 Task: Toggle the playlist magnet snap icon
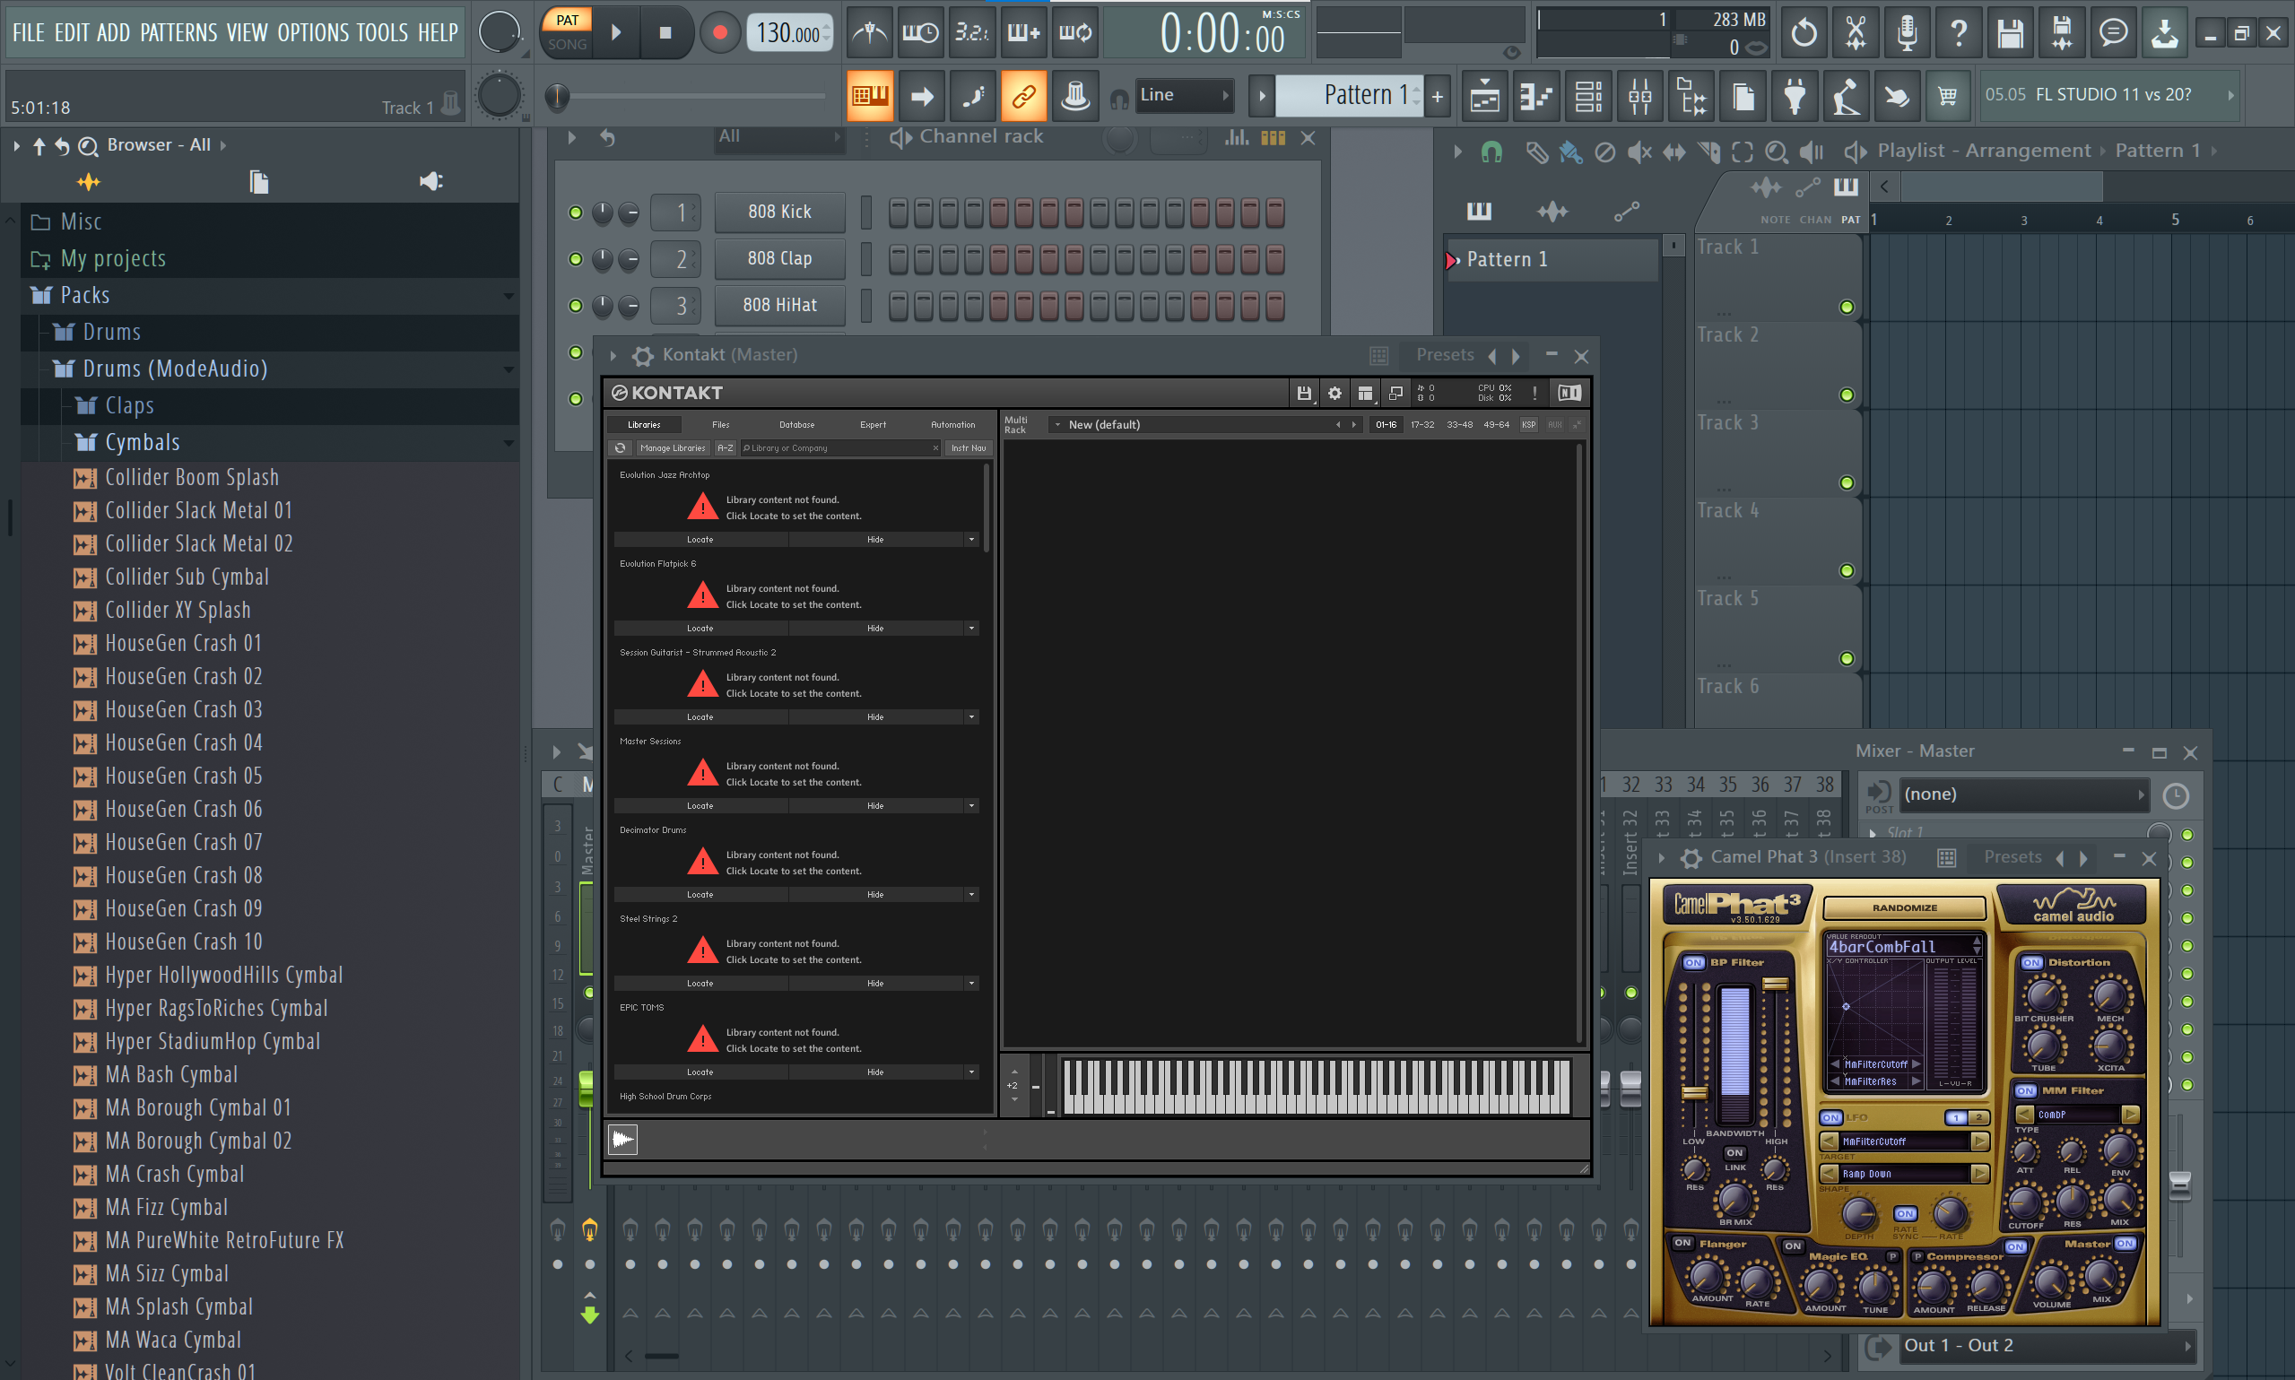tap(1491, 152)
